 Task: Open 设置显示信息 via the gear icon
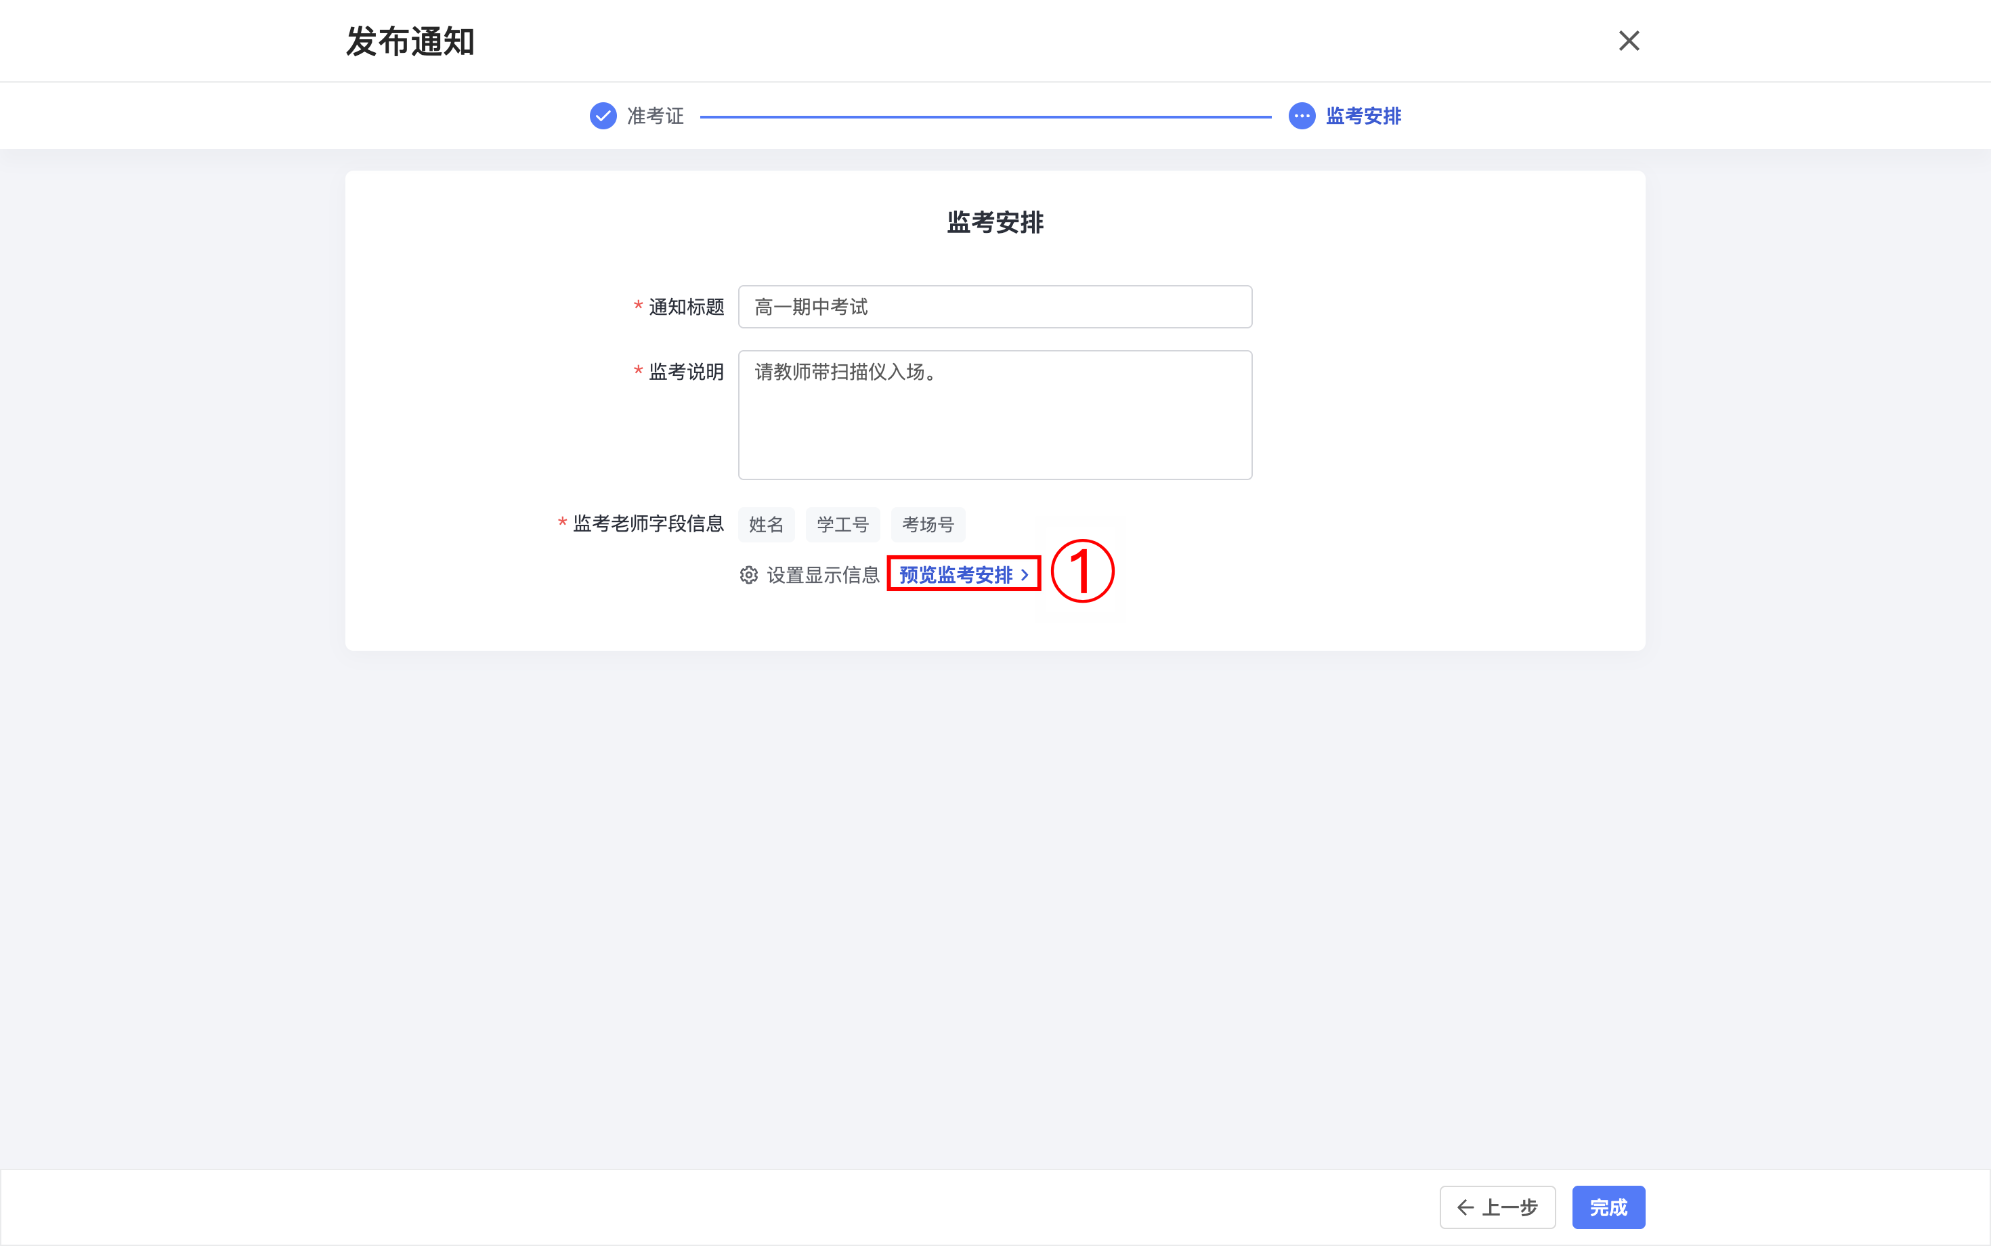click(748, 575)
